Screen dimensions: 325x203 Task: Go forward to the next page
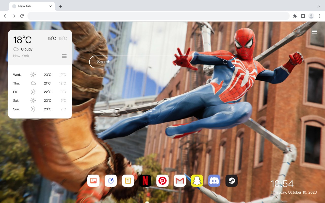14,16
